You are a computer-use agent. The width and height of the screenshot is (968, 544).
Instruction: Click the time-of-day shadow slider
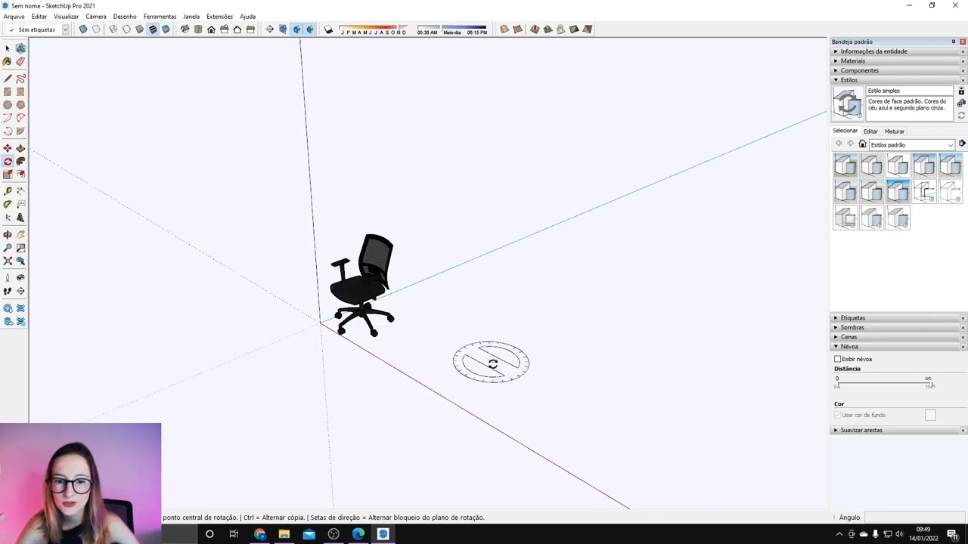point(452,29)
